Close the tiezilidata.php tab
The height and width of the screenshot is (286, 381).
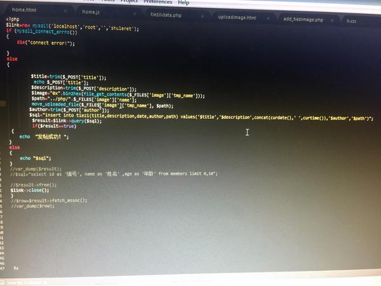202,17
